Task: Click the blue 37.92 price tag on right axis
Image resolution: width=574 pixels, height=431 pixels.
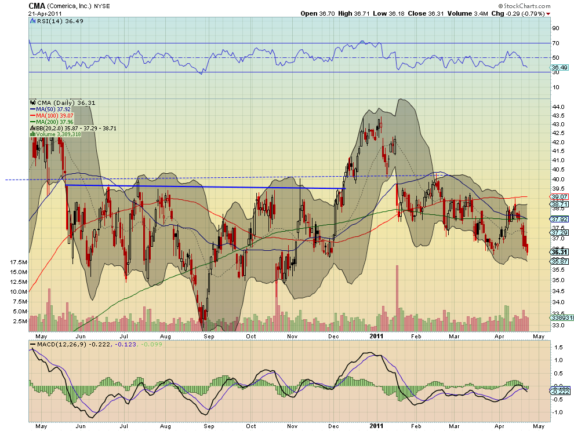Action: pos(560,219)
